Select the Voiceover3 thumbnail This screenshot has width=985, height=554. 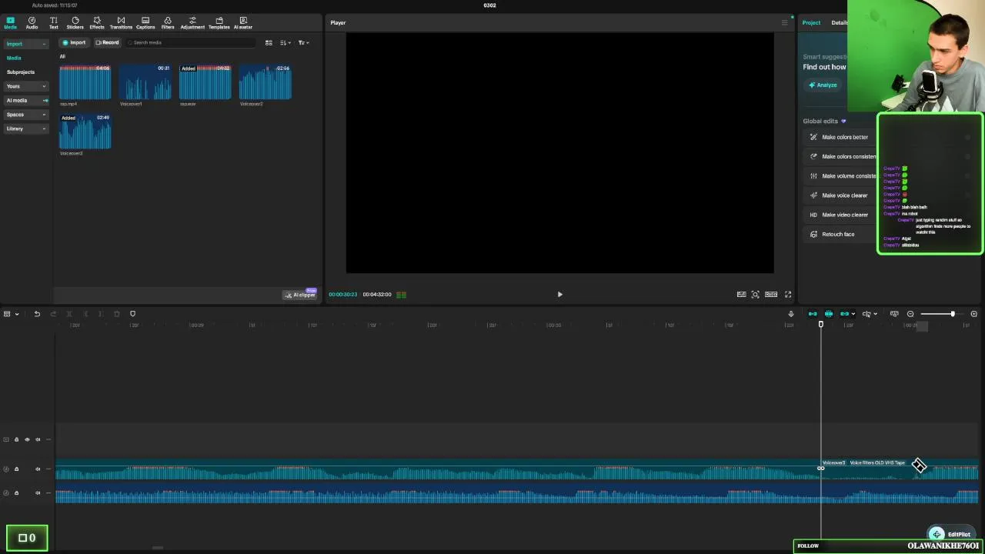(x=85, y=132)
